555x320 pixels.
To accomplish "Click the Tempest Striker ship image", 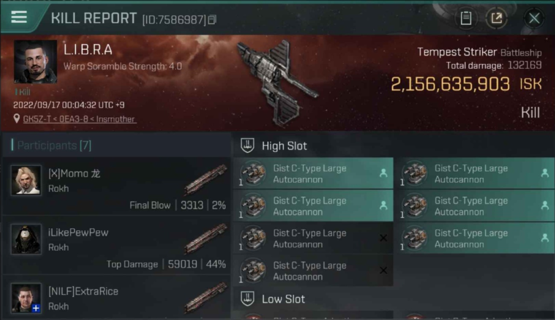I will coord(277,83).
